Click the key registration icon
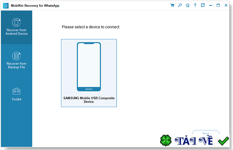 180,5
